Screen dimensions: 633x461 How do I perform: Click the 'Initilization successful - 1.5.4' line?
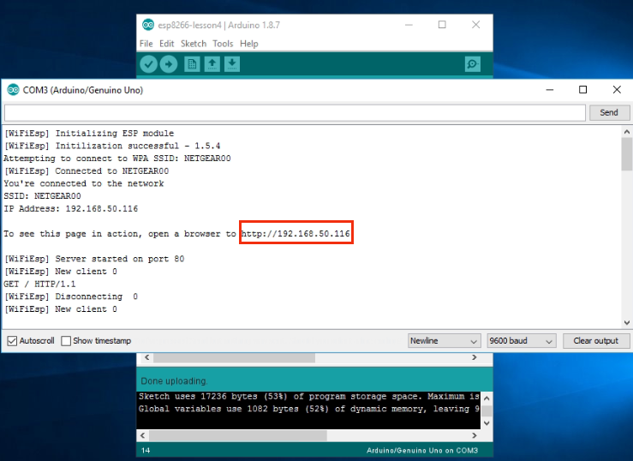112,146
